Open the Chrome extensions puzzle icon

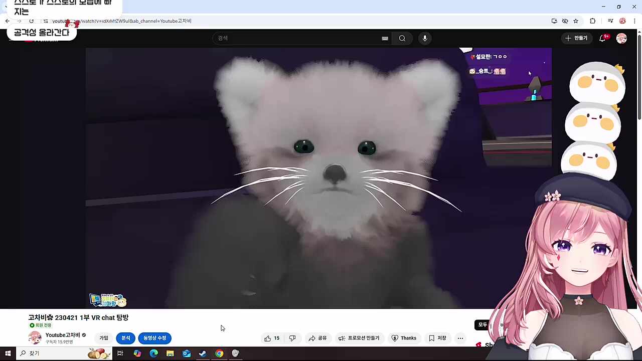point(592,21)
